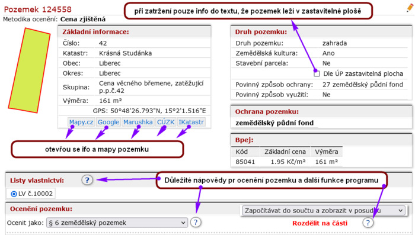Expand the Ocenit jako dropdown

coord(117,223)
